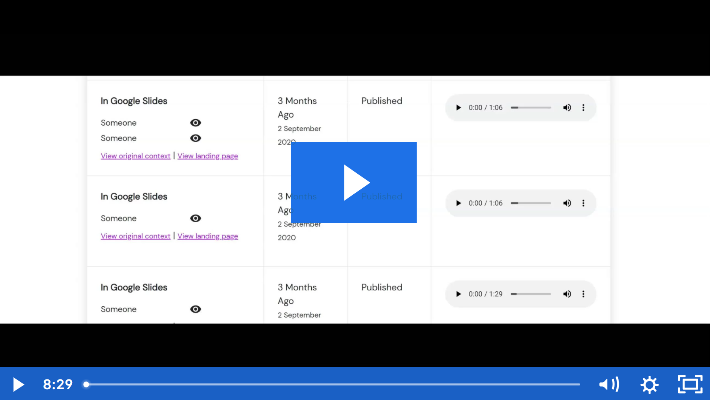The height and width of the screenshot is (400, 711).
Task: Toggle the eye icon for Someone in the bottom row
Action: (x=195, y=309)
